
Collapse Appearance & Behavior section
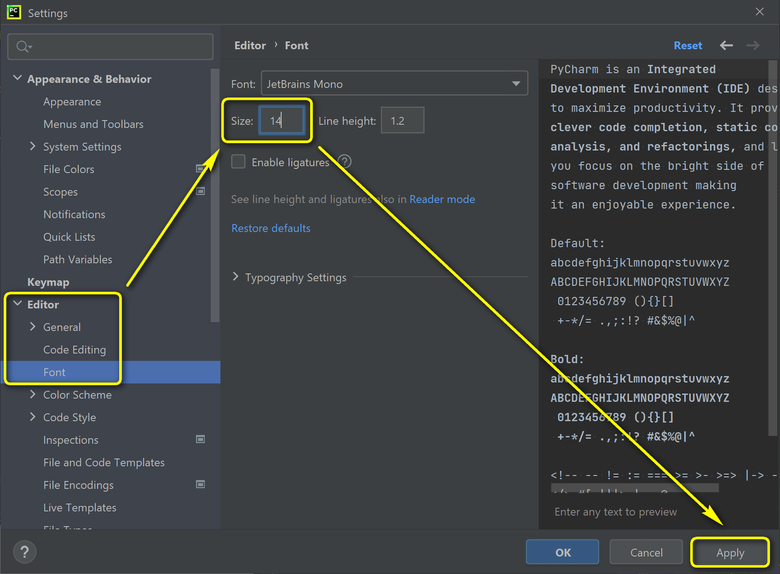point(17,78)
